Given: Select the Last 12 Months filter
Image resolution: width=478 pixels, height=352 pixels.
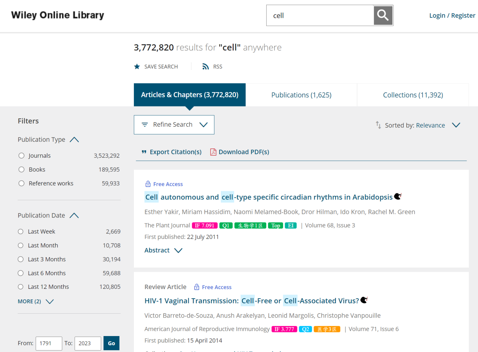Looking at the screenshot, I should (20, 287).
